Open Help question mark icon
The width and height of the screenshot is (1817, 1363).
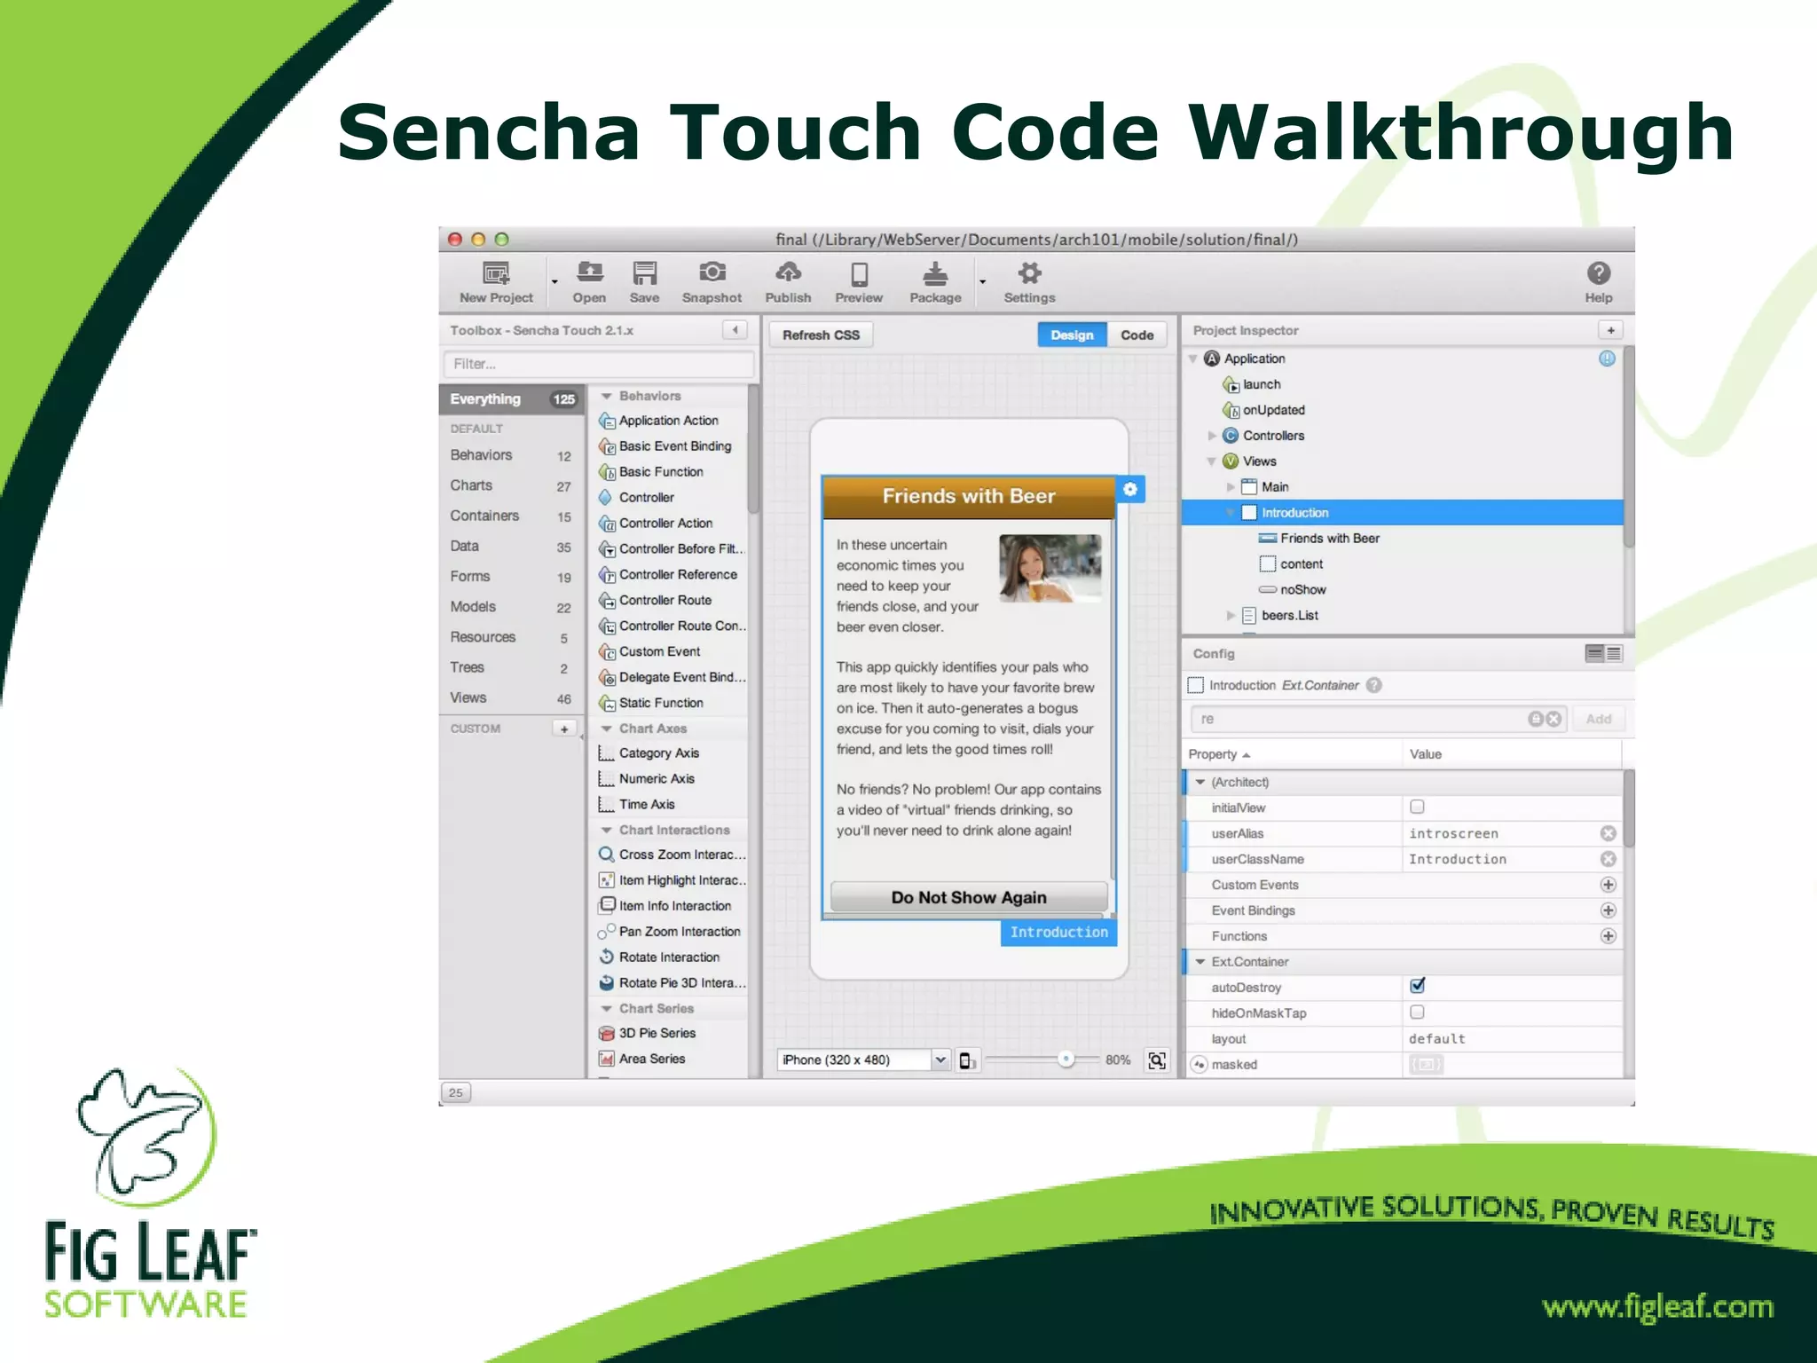(x=1599, y=273)
